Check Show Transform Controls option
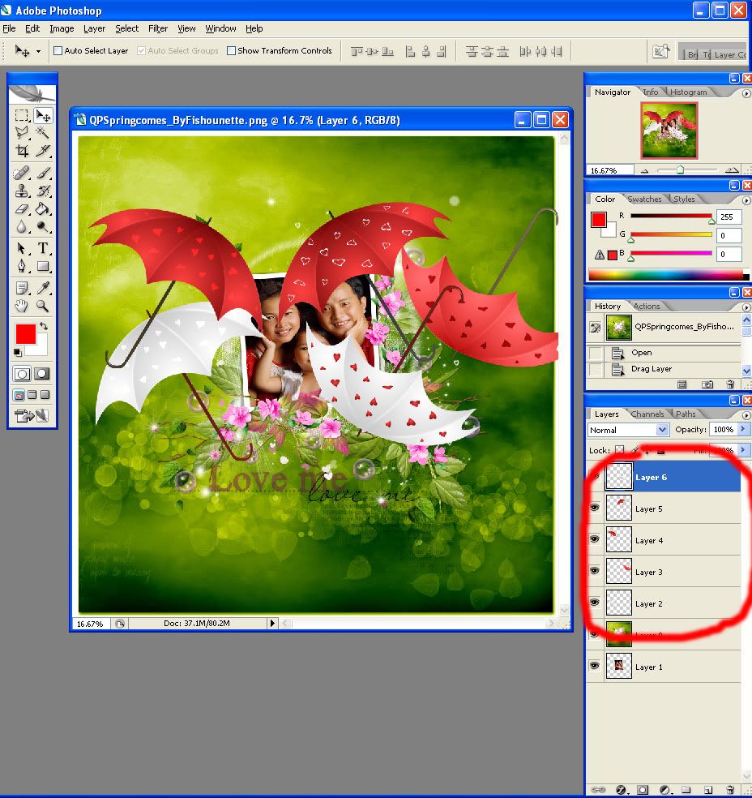752x798 pixels. 231,51
